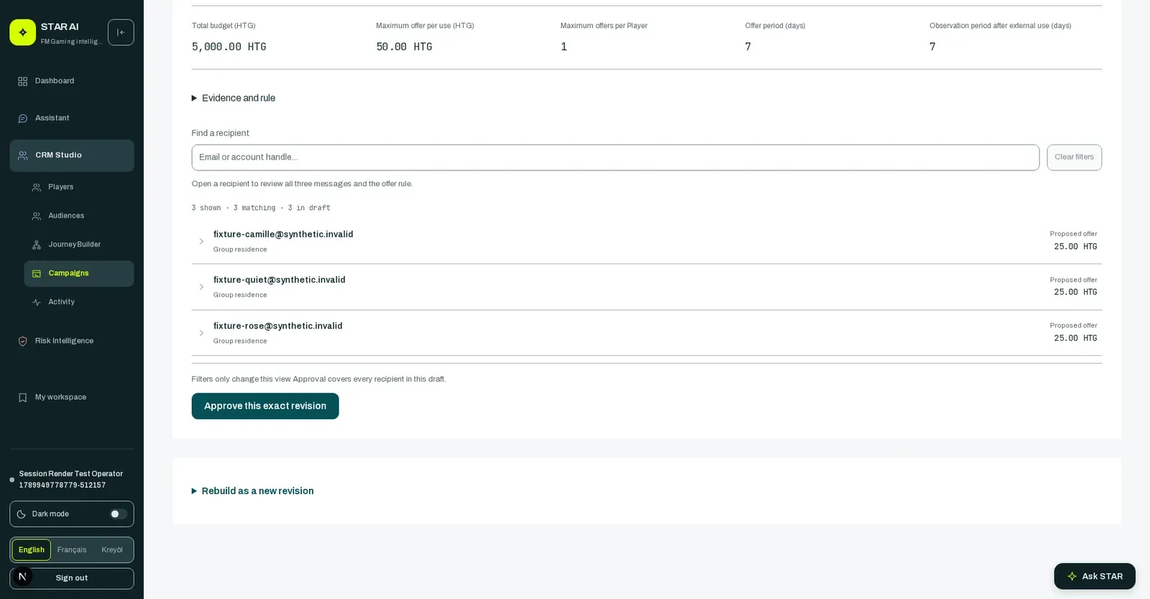Click the Campaigns icon in sidebar

click(x=37, y=274)
